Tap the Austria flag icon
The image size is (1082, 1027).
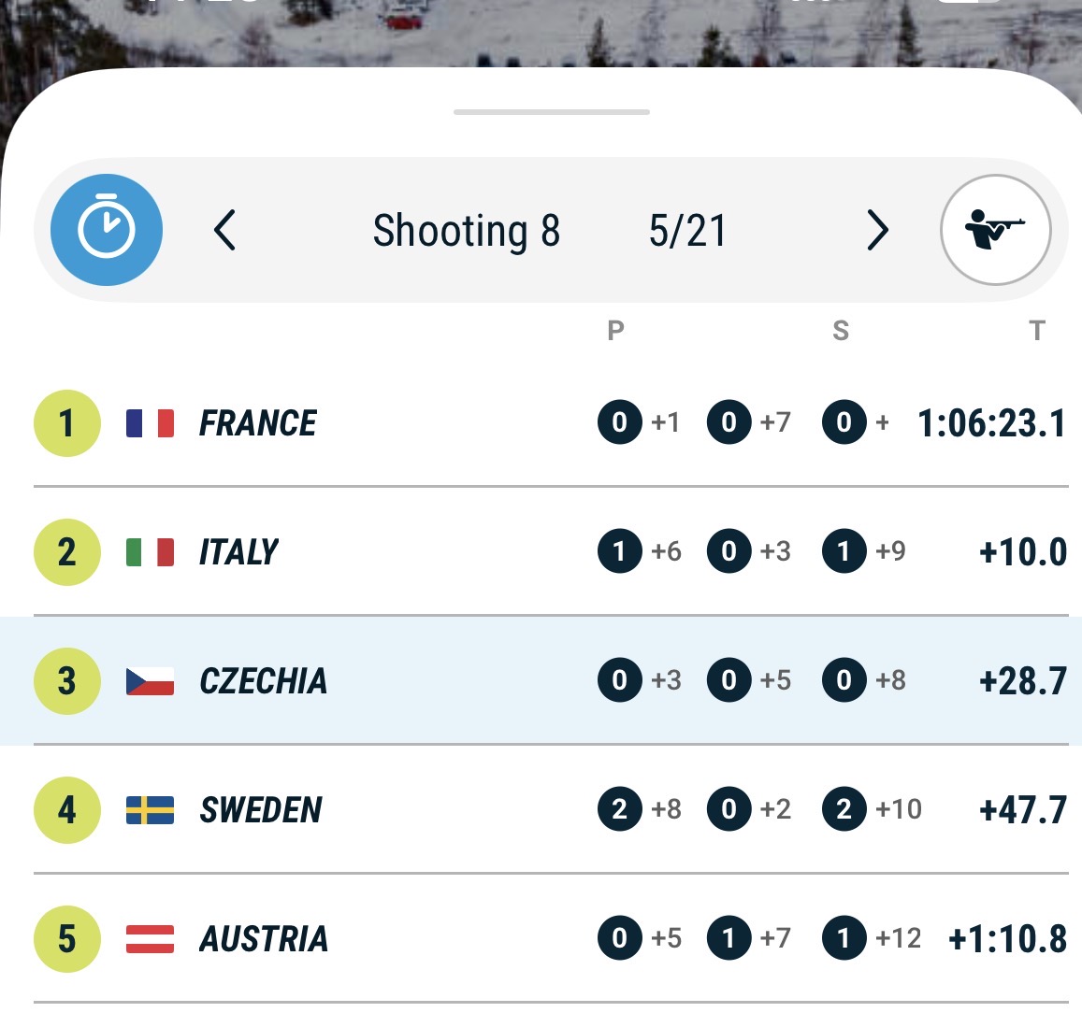coord(150,938)
